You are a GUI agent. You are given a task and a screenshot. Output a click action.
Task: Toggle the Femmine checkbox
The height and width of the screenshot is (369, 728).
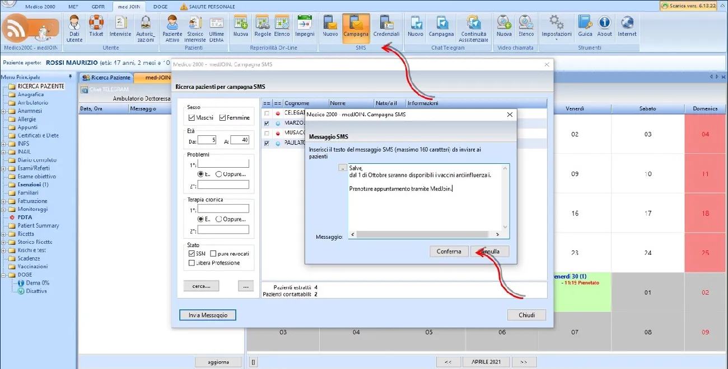coord(222,117)
